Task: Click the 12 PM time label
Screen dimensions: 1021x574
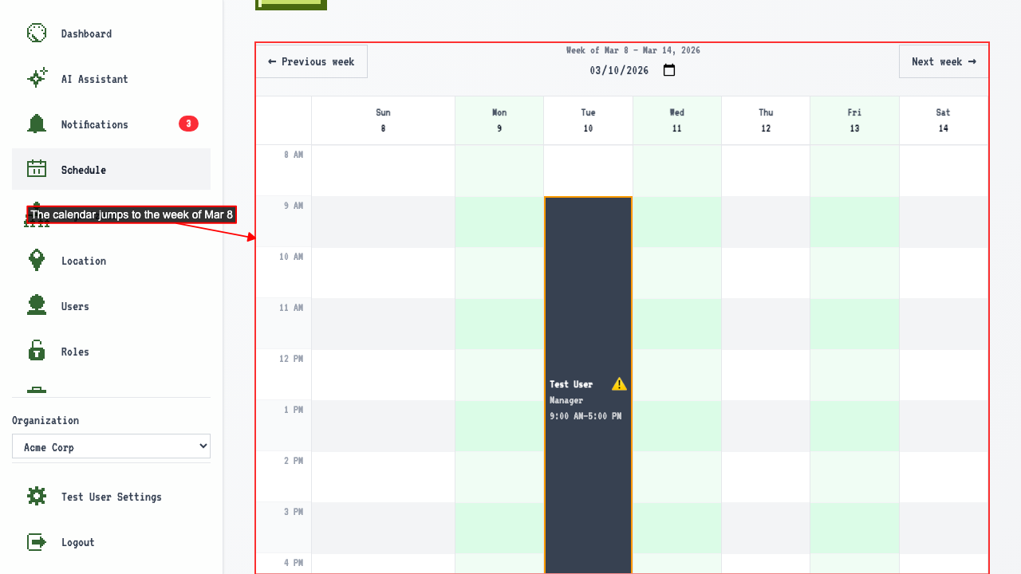Action: point(291,359)
